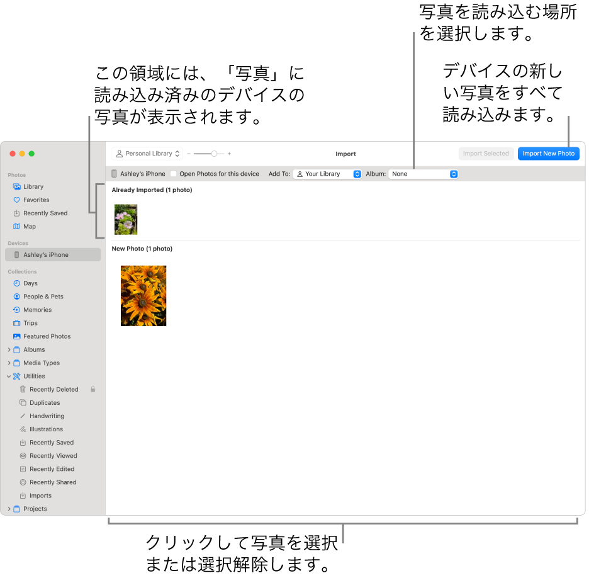Open the Map icon in sidebar
Image resolution: width=589 pixels, height=578 pixels.
(16, 227)
